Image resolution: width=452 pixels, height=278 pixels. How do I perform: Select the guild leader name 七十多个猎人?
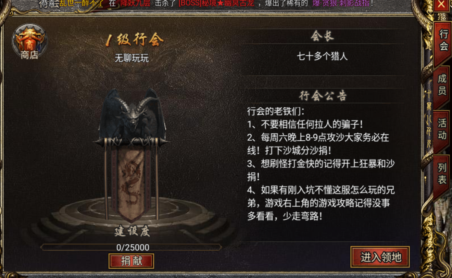322,56
